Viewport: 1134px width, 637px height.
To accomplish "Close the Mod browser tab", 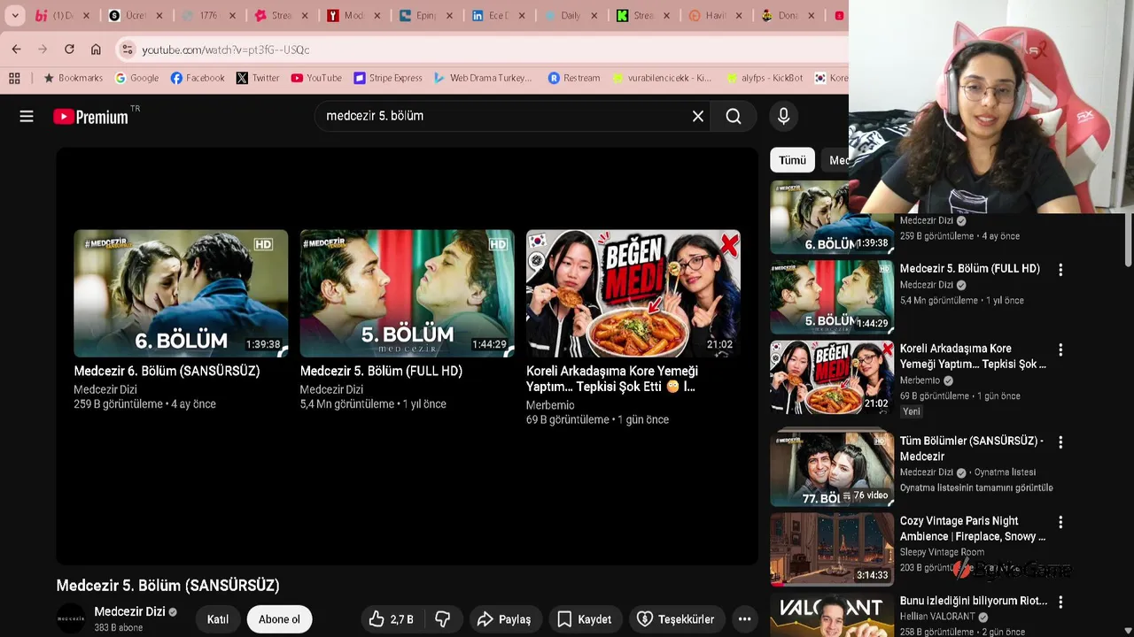I will (x=377, y=15).
